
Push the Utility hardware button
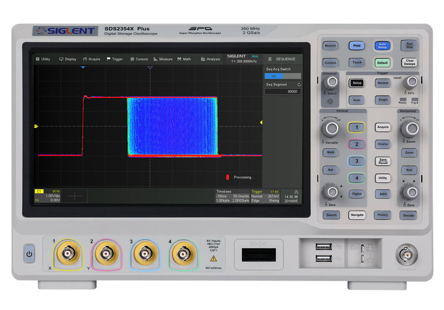tap(382, 178)
